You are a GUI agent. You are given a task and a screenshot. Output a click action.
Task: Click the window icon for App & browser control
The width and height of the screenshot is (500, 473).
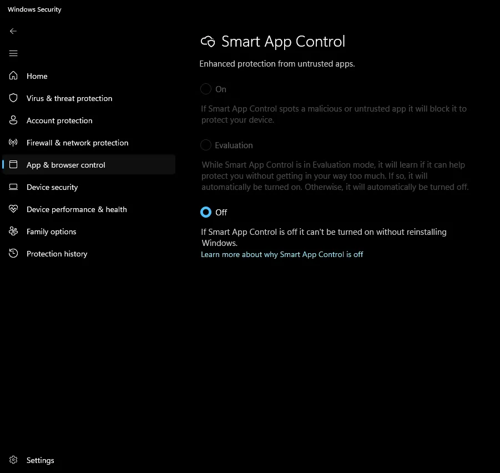[x=13, y=164]
